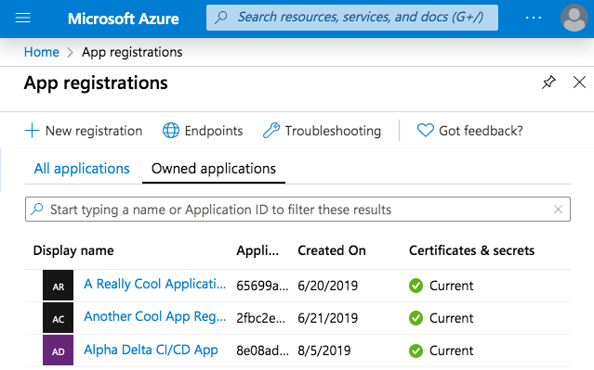The width and height of the screenshot is (594, 370).
Task: Click green check icon in 6/20/2019 row
Action: pos(416,286)
